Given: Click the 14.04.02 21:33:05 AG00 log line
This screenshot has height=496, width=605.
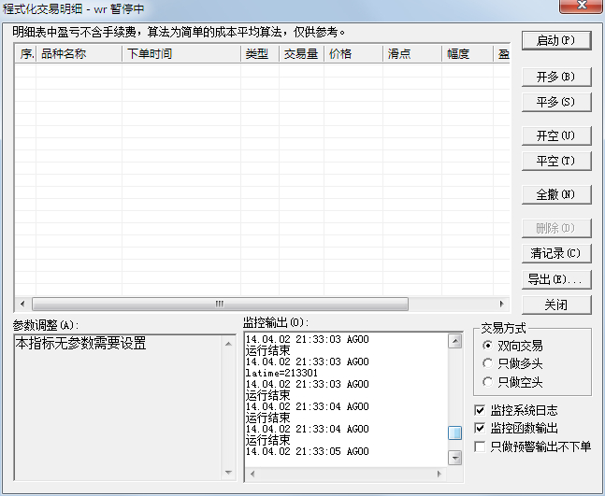Looking at the screenshot, I should coord(307,451).
